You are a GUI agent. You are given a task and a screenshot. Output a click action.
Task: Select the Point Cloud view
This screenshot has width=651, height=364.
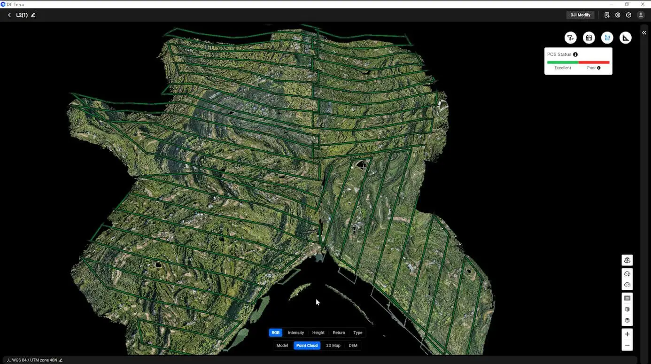(307, 346)
